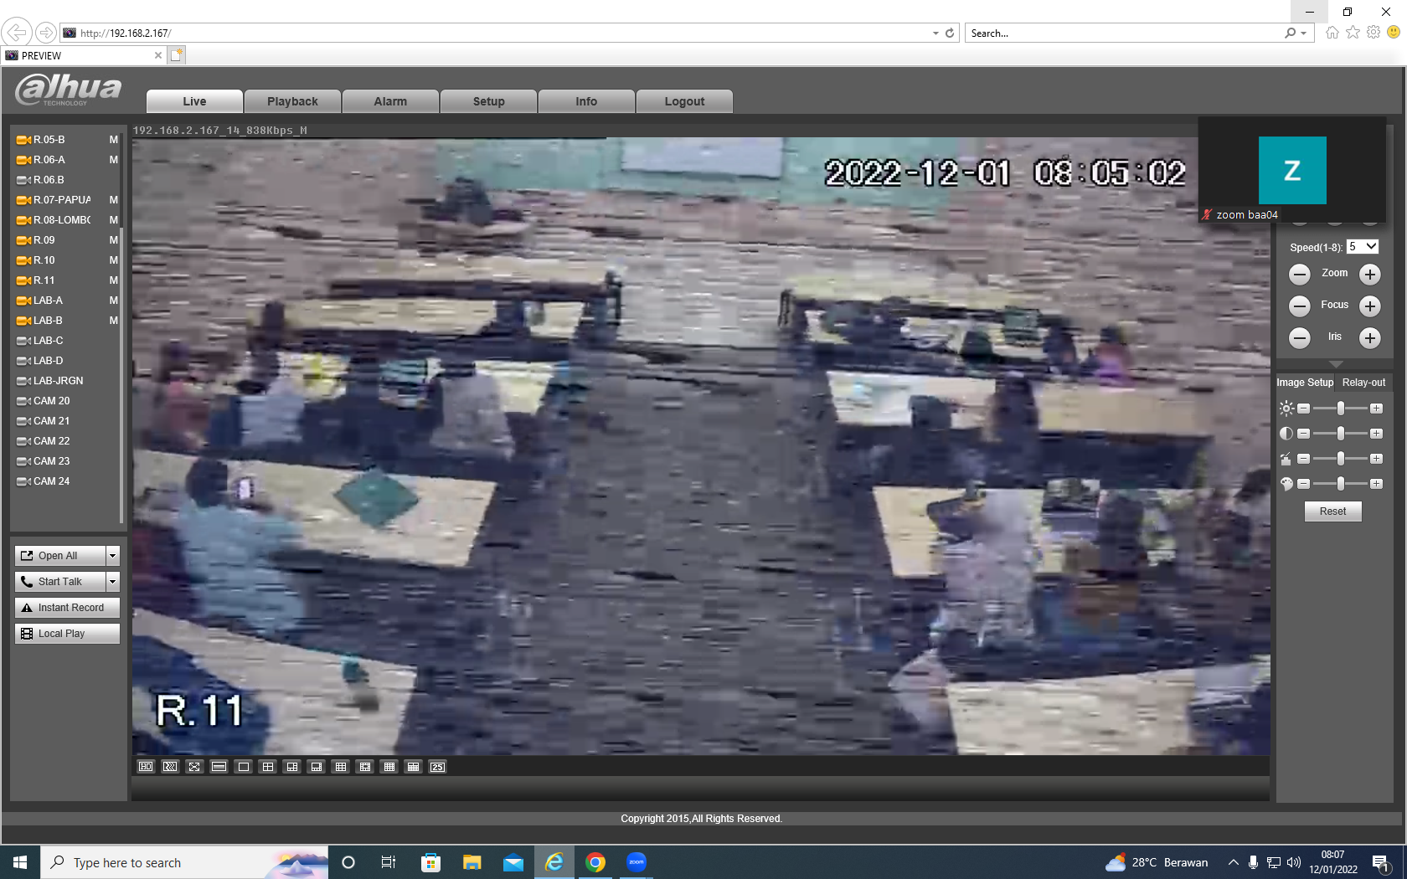Open the Speed(1-8) dropdown
The width and height of the screenshot is (1407, 879).
click(1363, 247)
